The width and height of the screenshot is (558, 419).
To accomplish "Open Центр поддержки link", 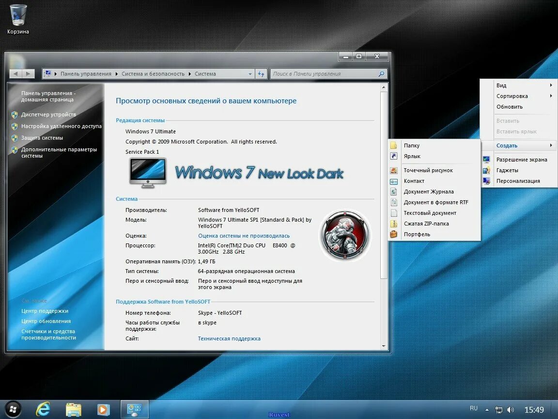I will click(45, 311).
